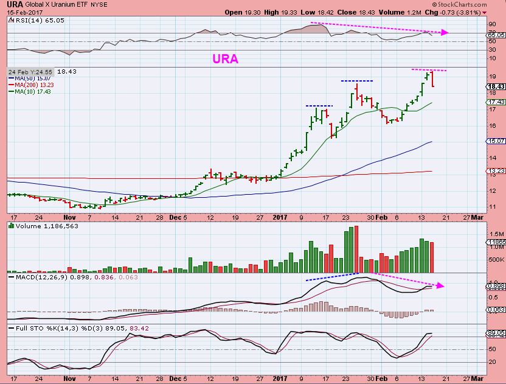Click the Low 18.42 header value
The height and width of the screenshot is (384, 506).
pos(317,13)
